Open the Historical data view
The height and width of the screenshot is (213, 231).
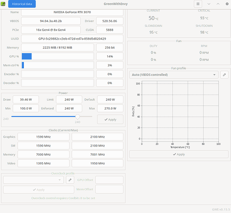point(22,4)
